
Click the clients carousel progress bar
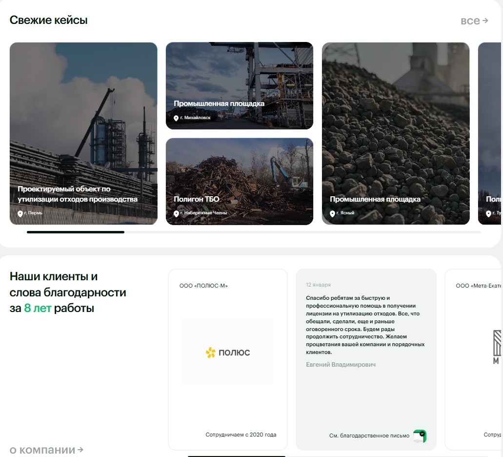pyautogui.click(x=237, y=456)
